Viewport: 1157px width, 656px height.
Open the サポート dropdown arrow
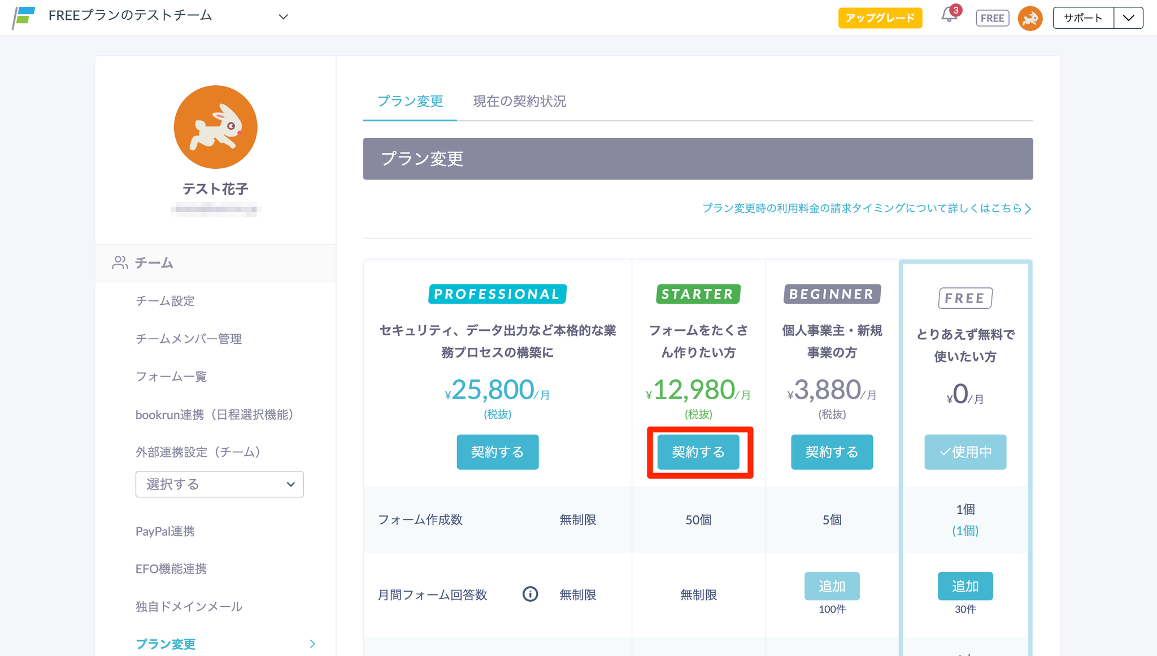tap(1128, 18)
